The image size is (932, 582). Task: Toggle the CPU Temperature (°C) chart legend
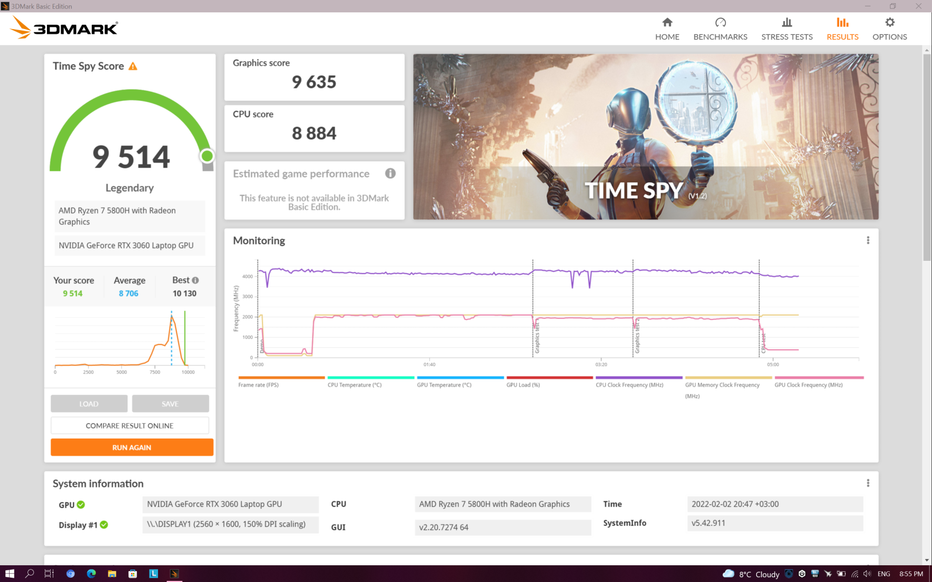coord(371,382)
